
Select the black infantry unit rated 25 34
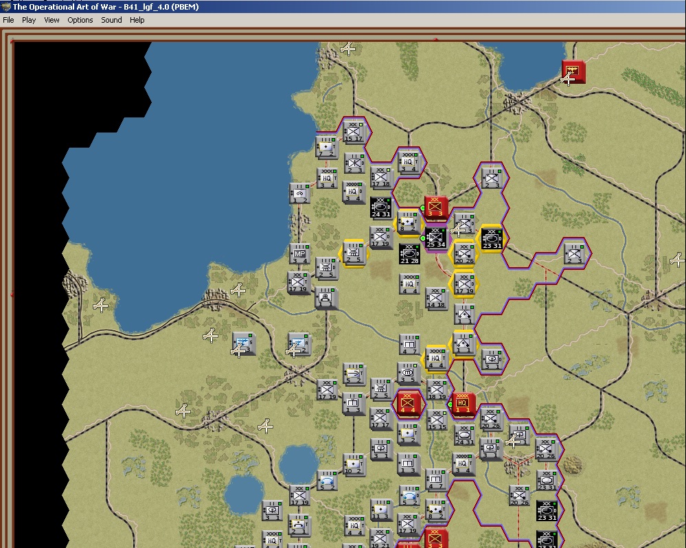tap(435, 238)
